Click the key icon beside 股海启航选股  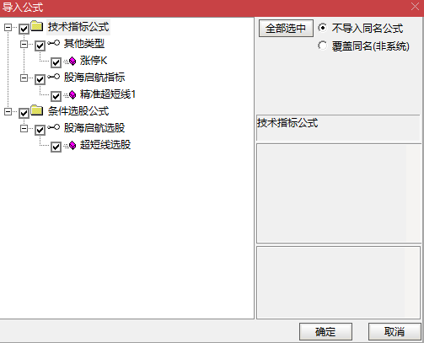coord(53,127)
